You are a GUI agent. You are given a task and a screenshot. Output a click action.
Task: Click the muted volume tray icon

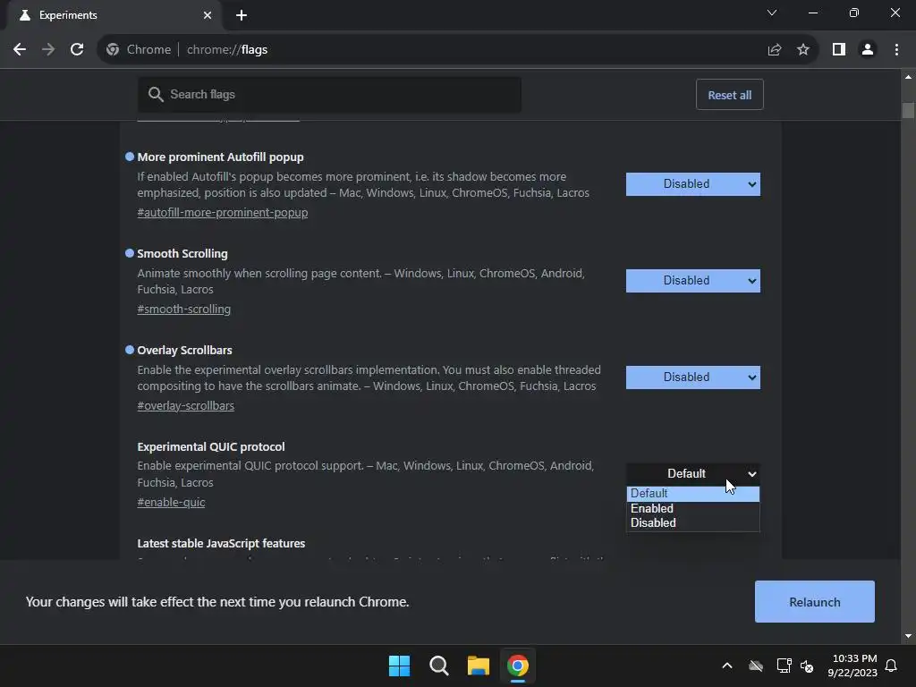coord(808,666)
